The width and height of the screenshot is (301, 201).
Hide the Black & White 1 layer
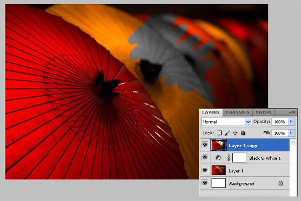[205, 157]
